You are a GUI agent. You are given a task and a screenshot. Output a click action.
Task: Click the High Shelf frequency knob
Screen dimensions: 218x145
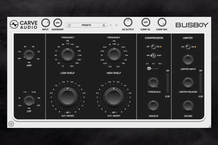click(114, 55)
